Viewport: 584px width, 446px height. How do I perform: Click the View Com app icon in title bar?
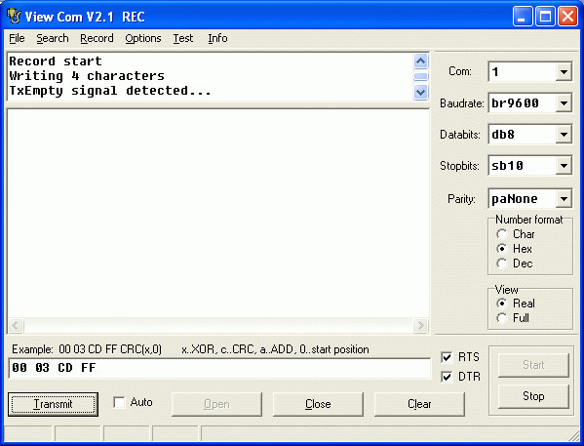click(15, 17)
